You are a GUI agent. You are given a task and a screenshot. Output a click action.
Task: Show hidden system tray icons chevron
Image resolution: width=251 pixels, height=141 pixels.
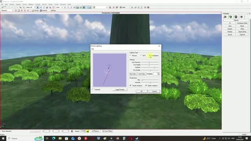click(x=220, y=138)
